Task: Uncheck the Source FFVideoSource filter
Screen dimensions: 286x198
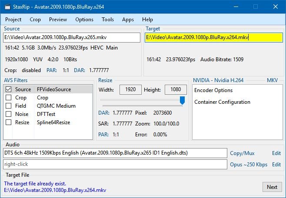Action: coord(9,89)
